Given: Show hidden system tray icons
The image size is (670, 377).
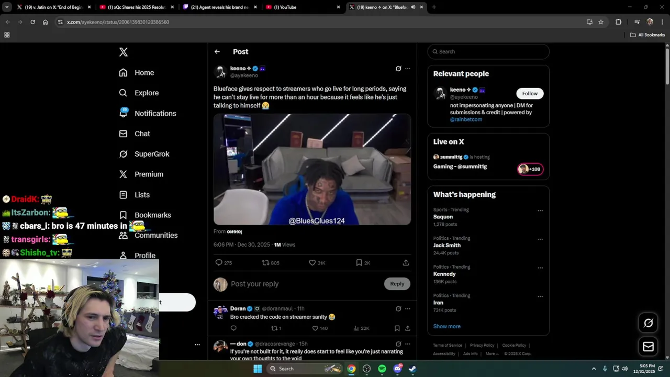Looking at the screenshot, I should tap(594, 369).
